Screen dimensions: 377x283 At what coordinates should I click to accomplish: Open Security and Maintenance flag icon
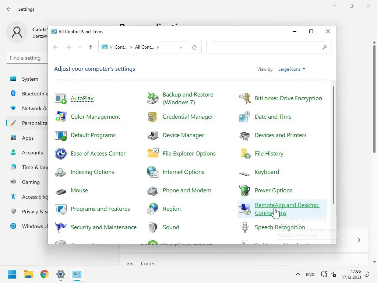[61, 227]
